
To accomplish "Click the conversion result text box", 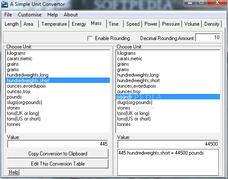I will point(168,162).
